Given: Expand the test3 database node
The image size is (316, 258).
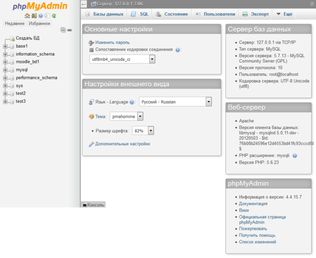Looking at the screenshot, I should (x=5, y=102).
